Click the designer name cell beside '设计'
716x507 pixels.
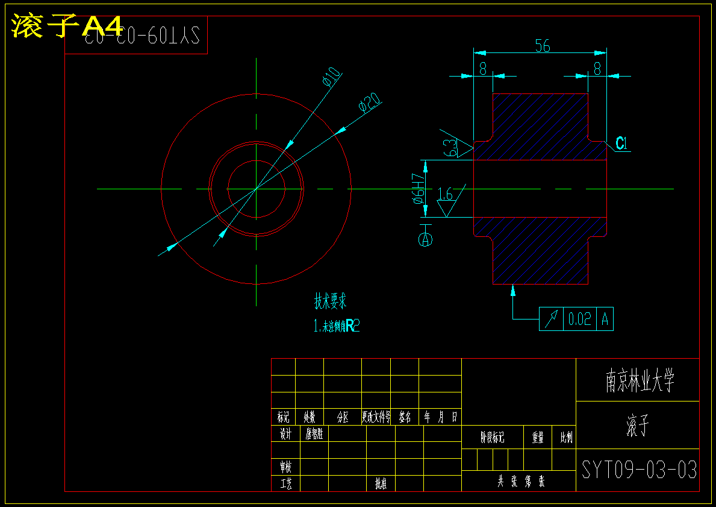(x=314, y=434)
